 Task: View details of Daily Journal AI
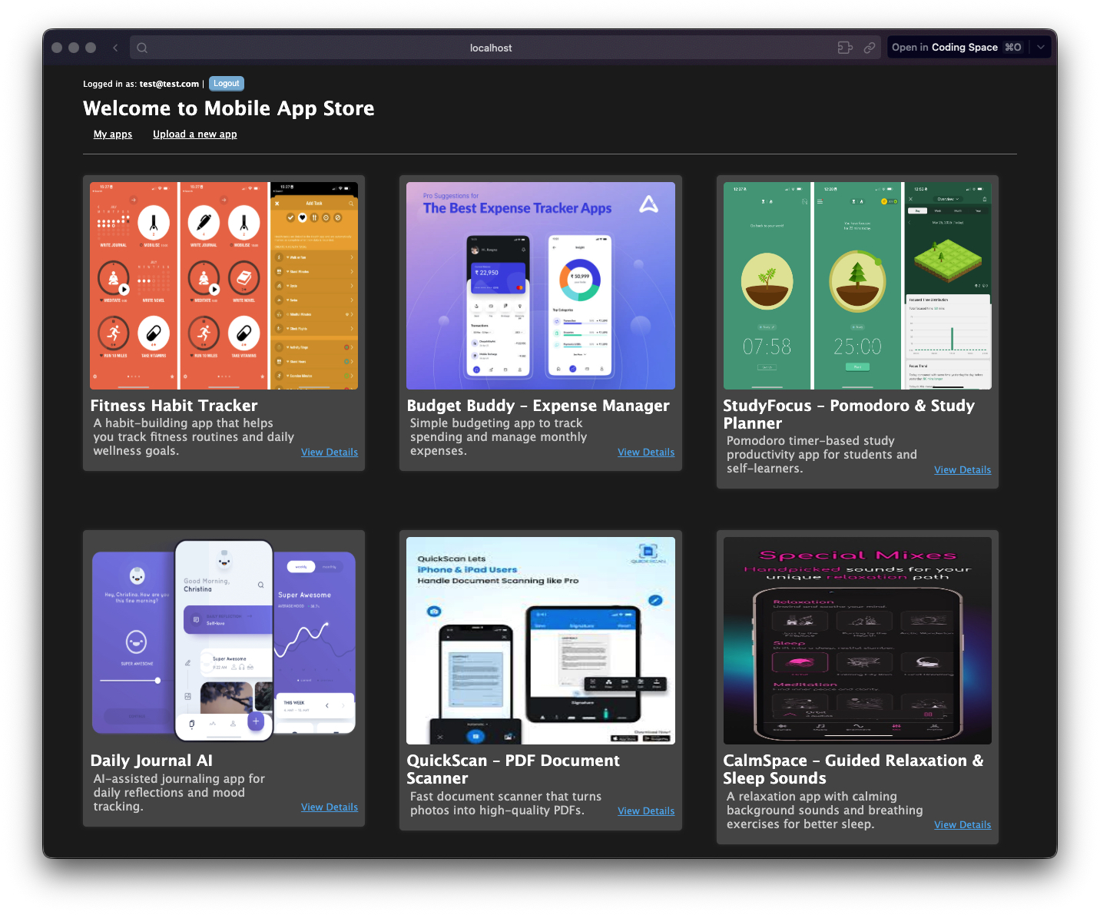329,807
